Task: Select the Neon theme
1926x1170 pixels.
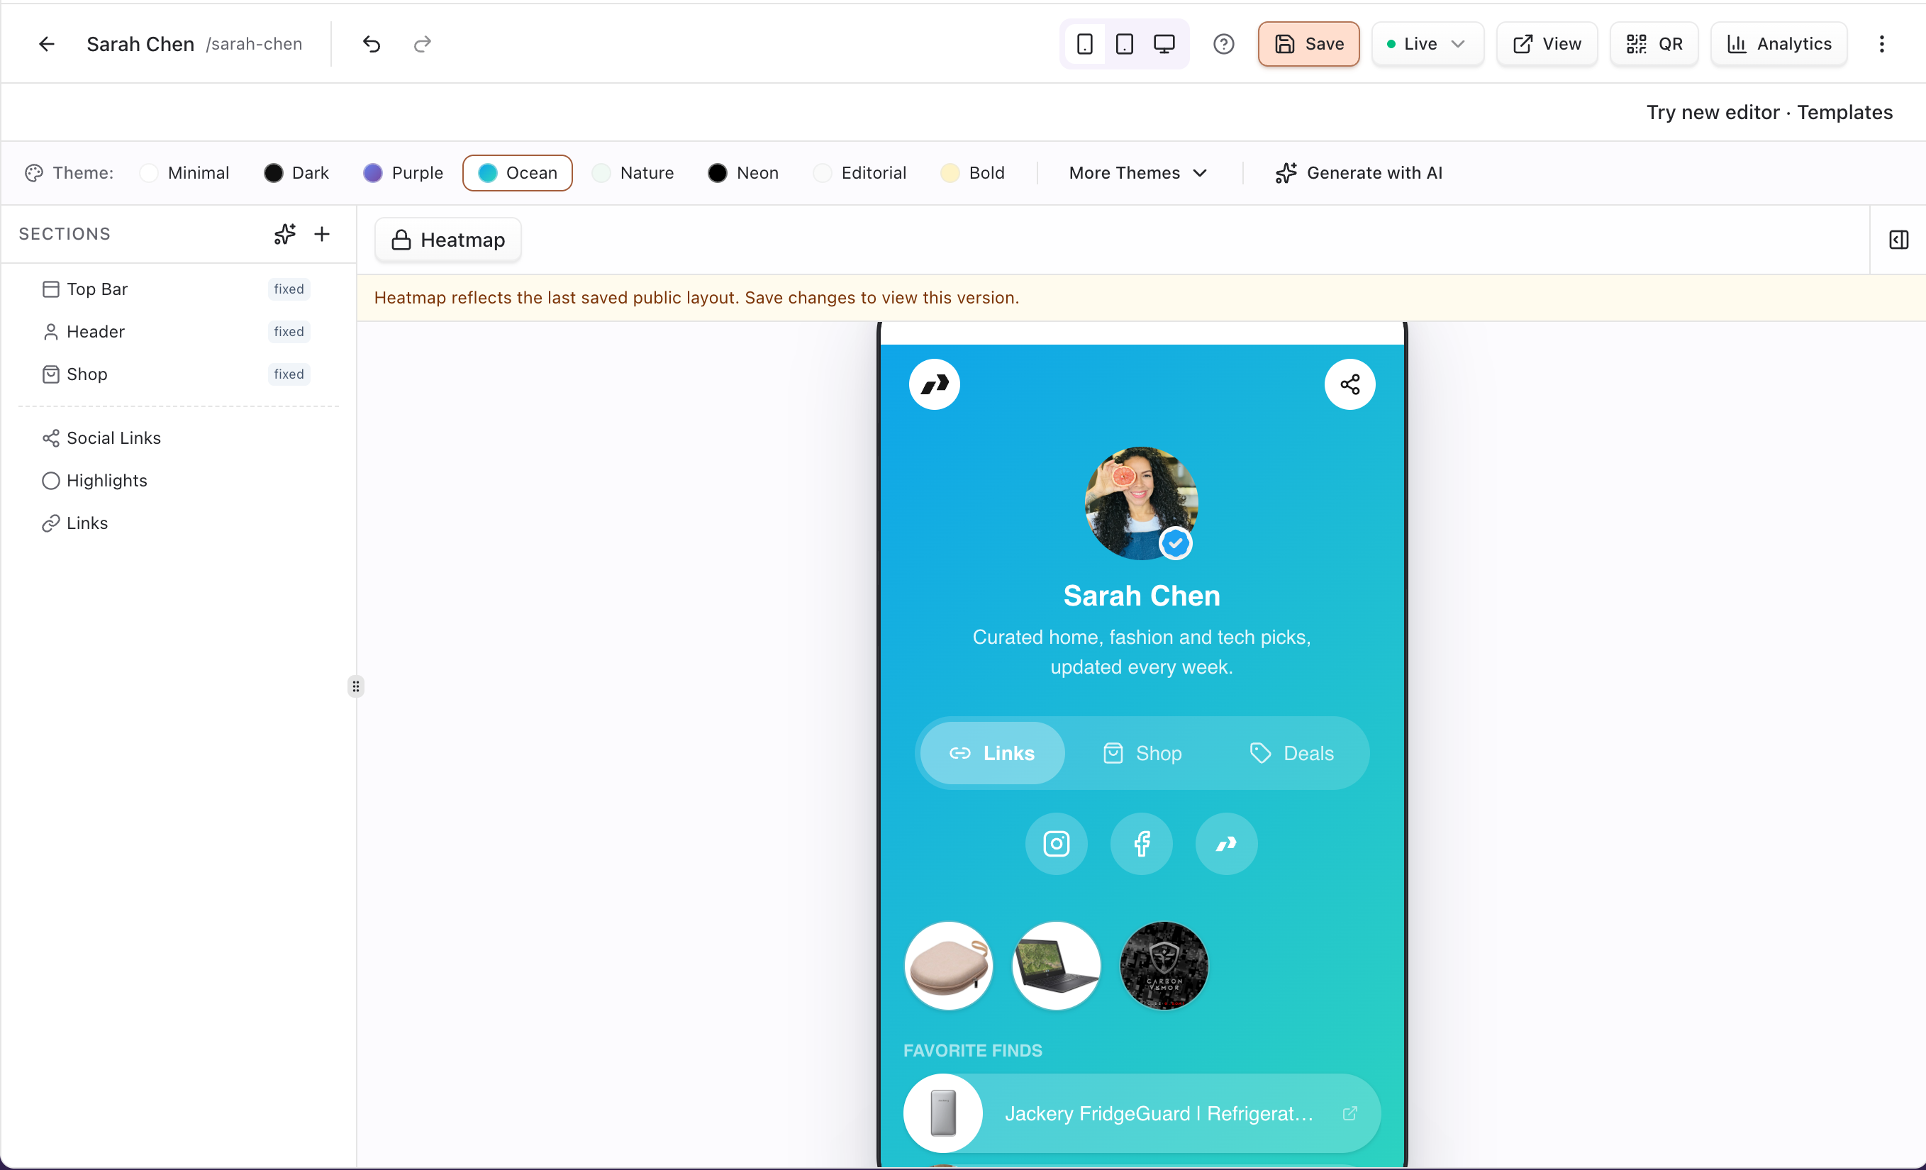Action: [743, 173]
